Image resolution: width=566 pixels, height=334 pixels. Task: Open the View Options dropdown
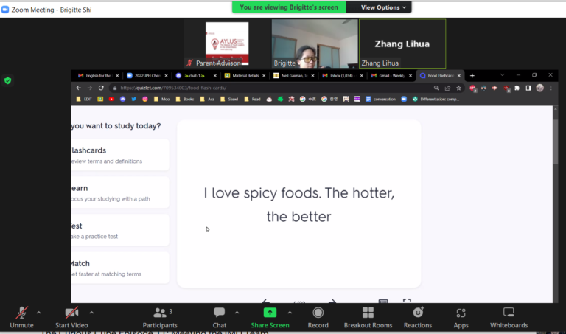(x=383, y=7)
